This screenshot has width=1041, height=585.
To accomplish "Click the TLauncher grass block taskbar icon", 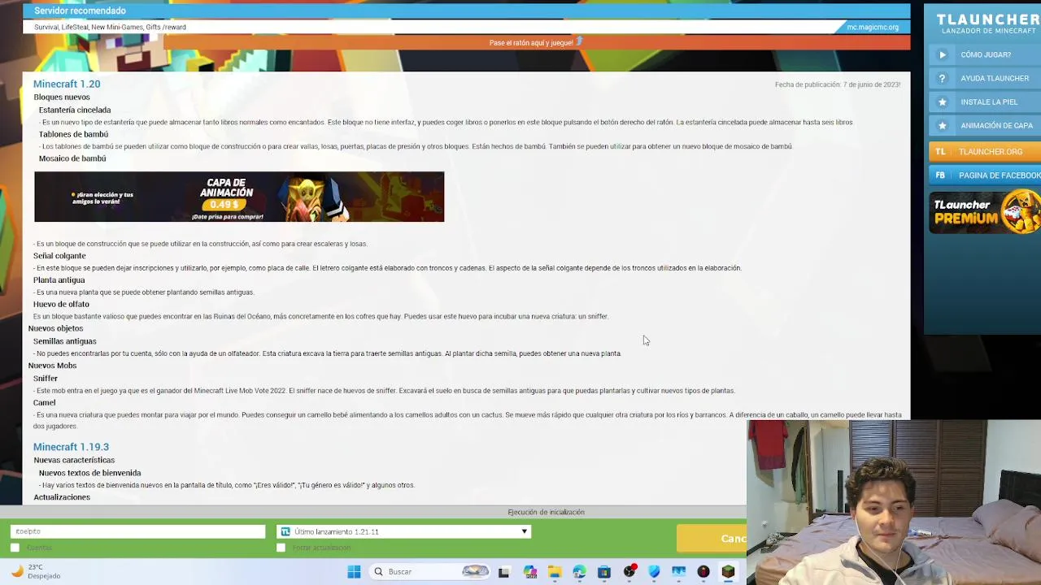I will tap(728, 572).
